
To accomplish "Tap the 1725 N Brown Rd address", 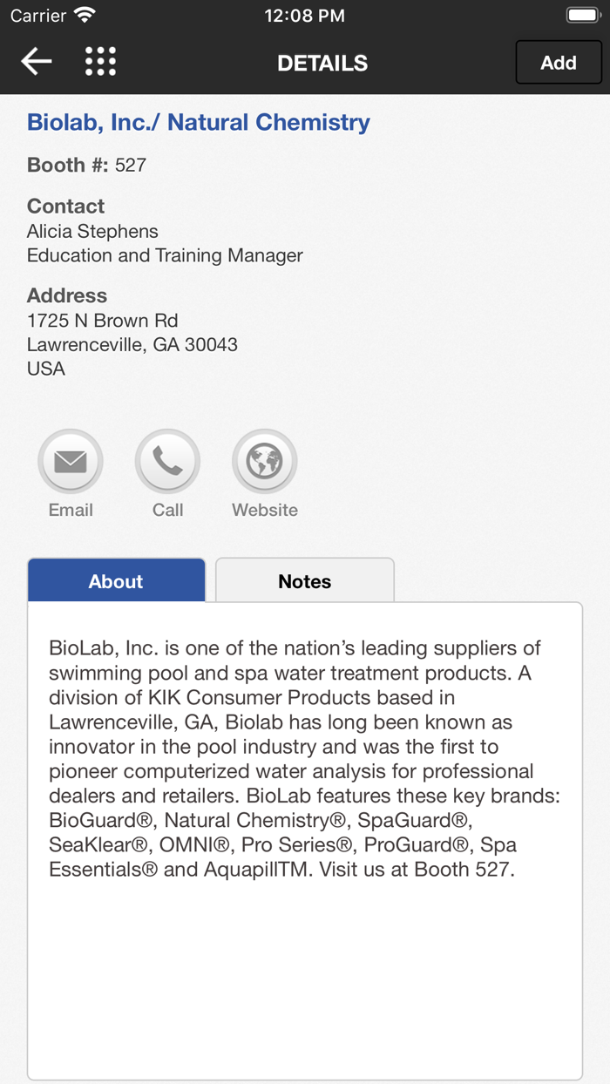I will coord(102,320).
